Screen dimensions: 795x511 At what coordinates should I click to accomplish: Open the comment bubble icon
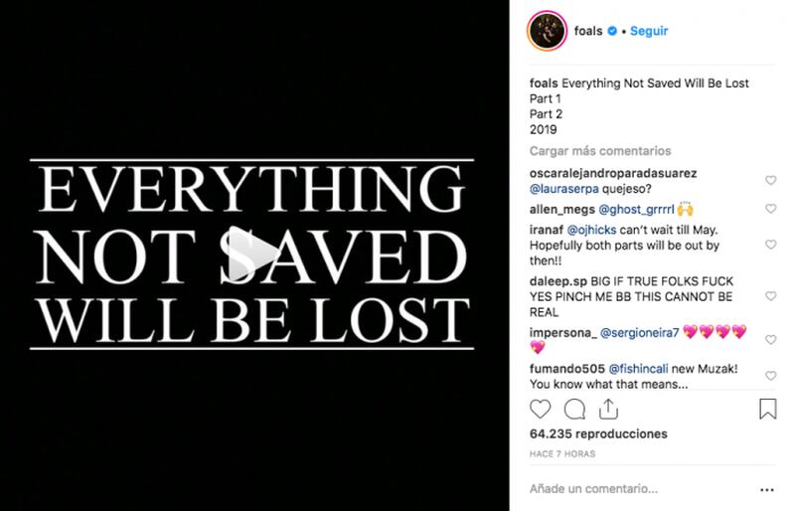click(574, 409)
